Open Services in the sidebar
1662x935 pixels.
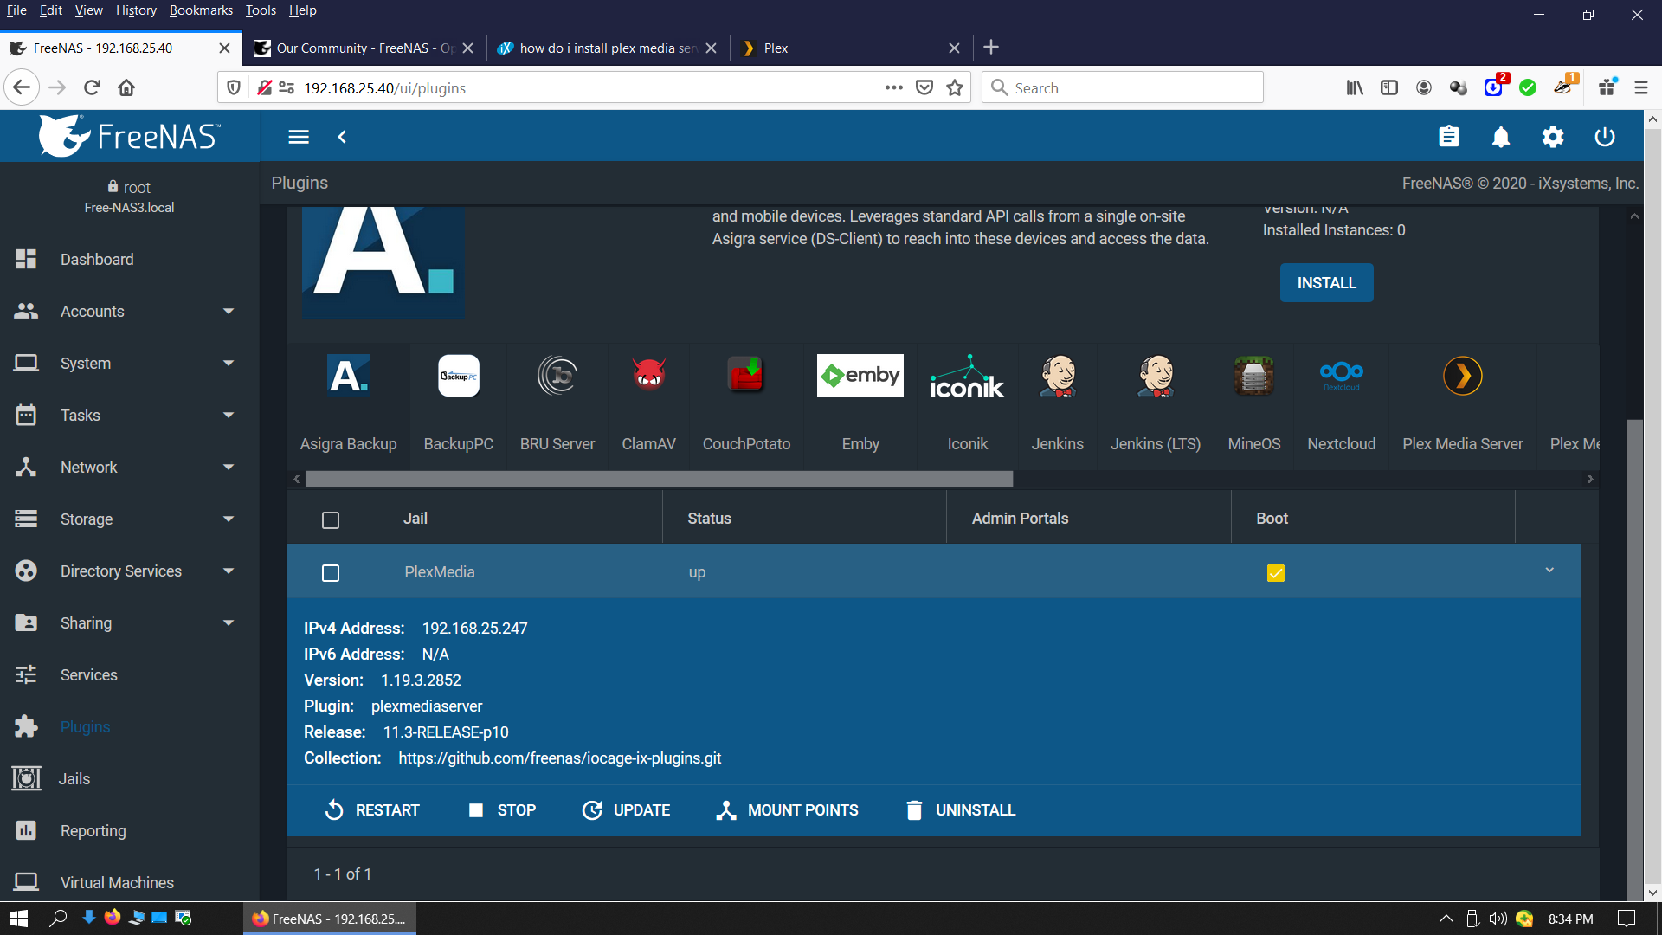89,675
